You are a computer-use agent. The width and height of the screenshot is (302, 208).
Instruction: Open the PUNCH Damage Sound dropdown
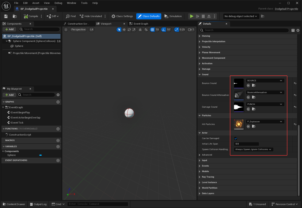[265, 104]
